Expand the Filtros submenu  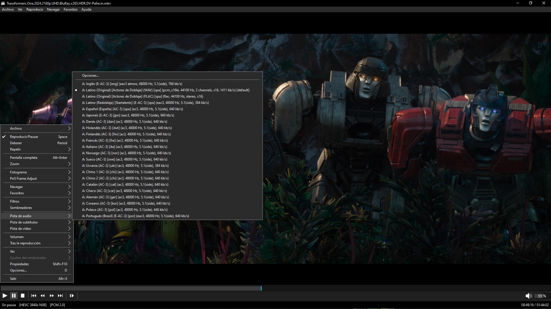coord(37,201)
